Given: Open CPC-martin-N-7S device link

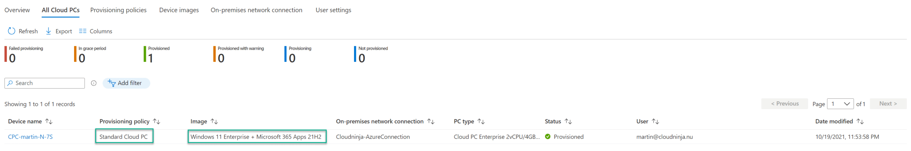Looking at the screenshot, I should (x=30, y=137).
